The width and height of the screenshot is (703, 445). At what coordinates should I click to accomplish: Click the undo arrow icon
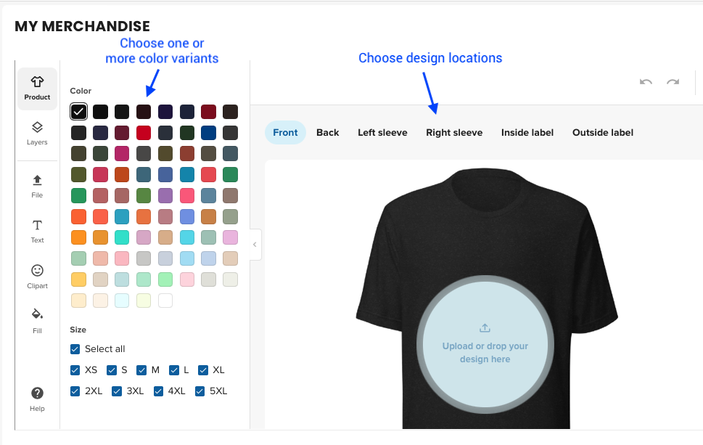point(646,82)
